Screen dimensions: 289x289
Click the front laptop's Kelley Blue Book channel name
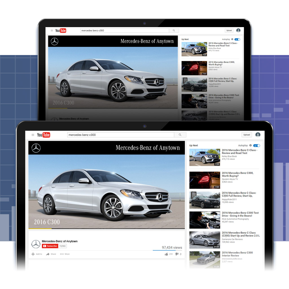229,156
